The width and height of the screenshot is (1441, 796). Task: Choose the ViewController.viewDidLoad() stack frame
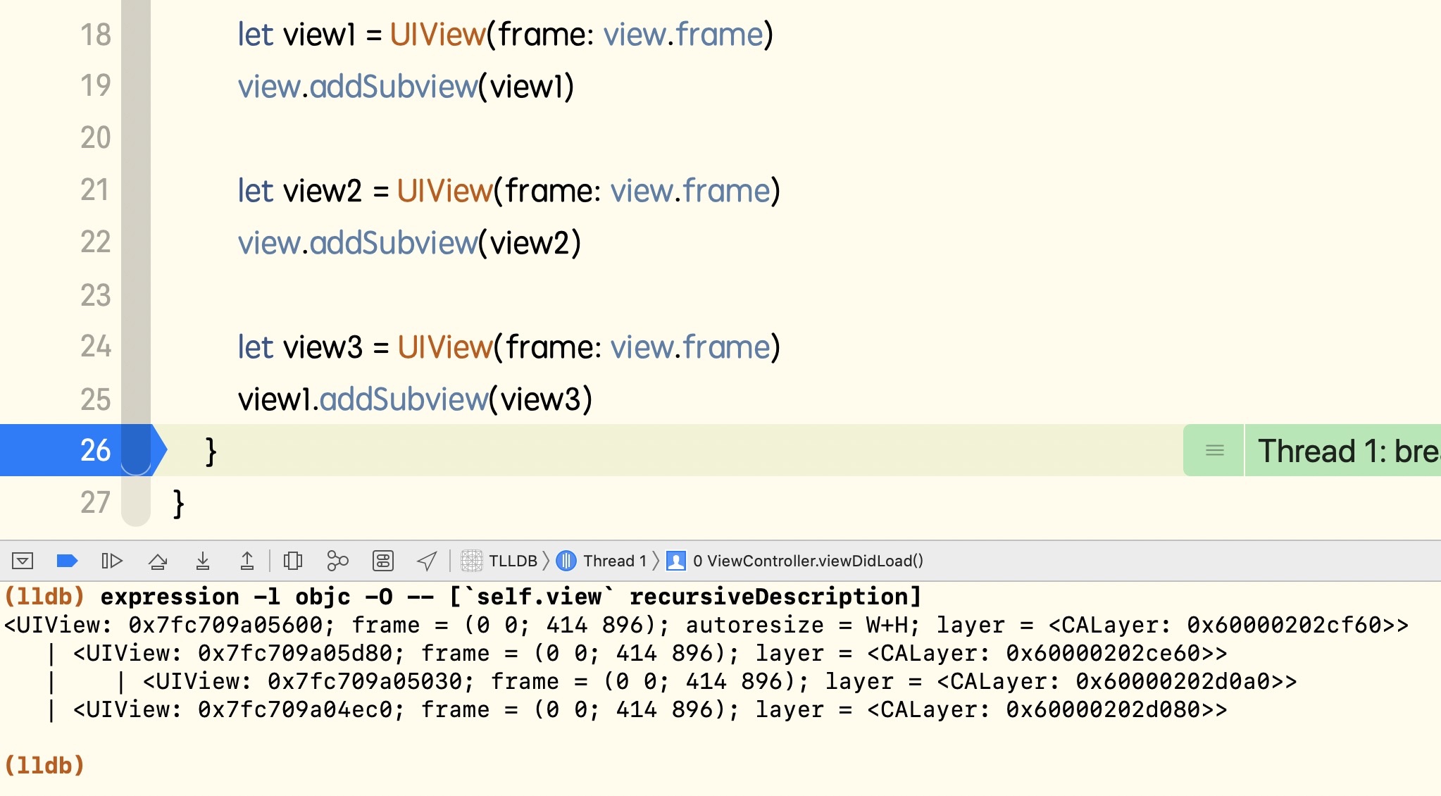[x=806, y=561]
